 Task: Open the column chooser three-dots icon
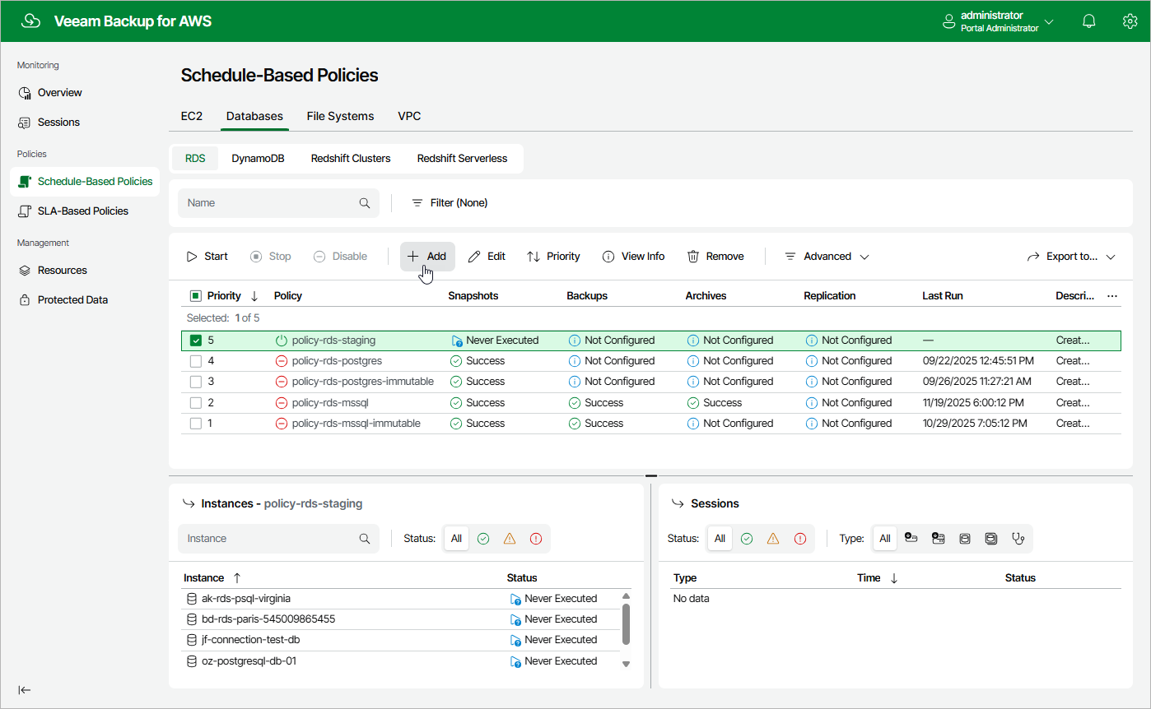tap(1112, 296)
